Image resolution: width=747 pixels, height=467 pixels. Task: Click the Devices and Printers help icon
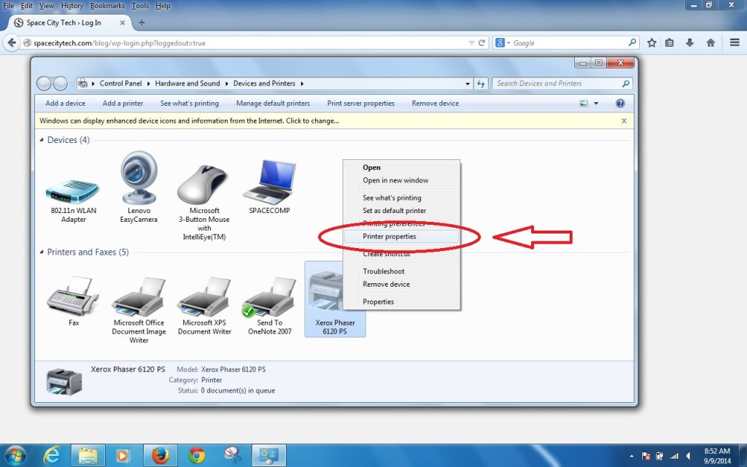click(620, 104)
